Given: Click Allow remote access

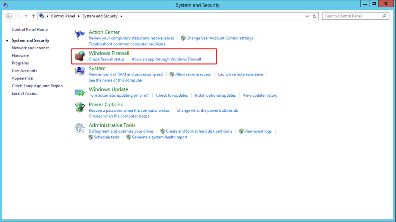Looking at the screenshot, I should [x=193, y=74].
